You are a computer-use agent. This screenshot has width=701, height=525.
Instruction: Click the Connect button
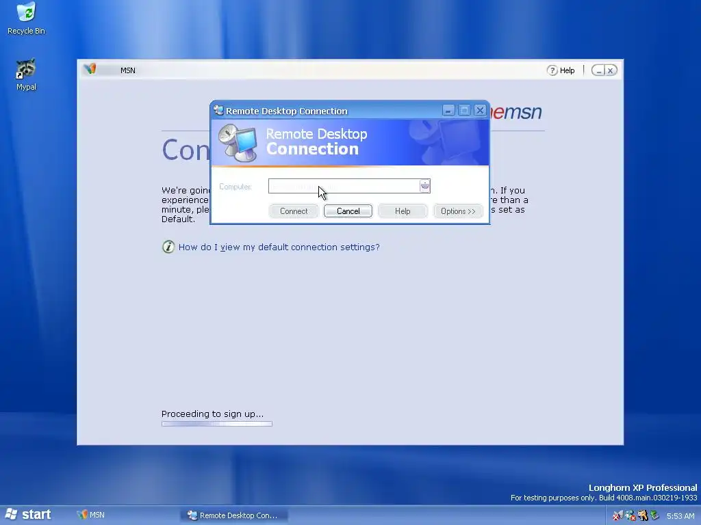294,211
